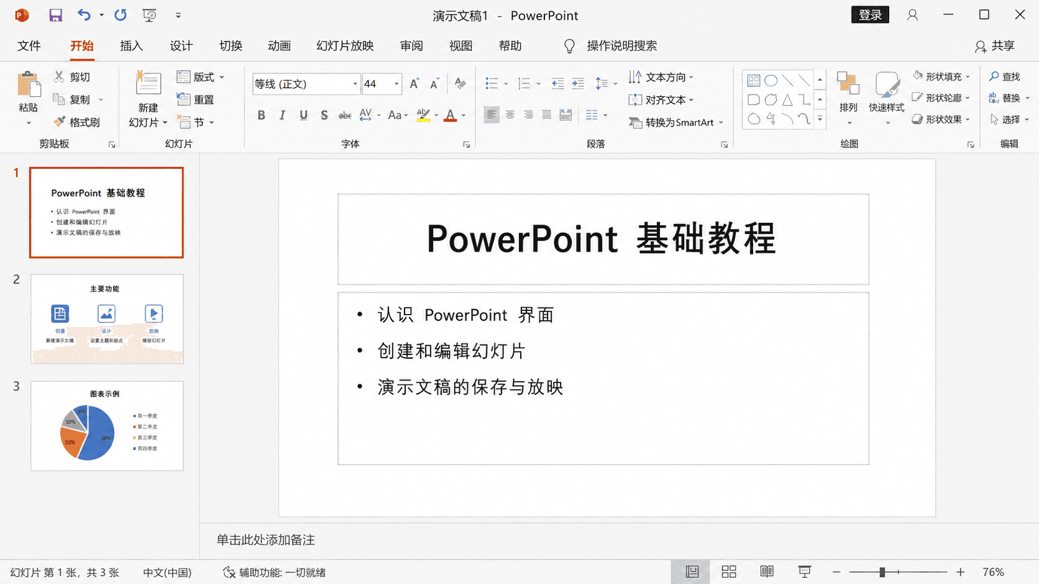Screen dimensions: 1039x584
Task: Click the lightbulb 操作说明搜索 icon
Action: pos(569,46)
